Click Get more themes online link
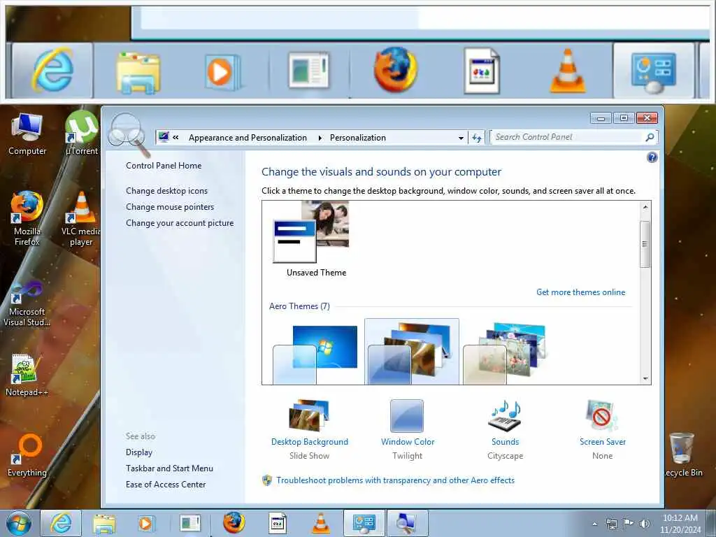The image size is (716, 537). [x=581, y=292]
